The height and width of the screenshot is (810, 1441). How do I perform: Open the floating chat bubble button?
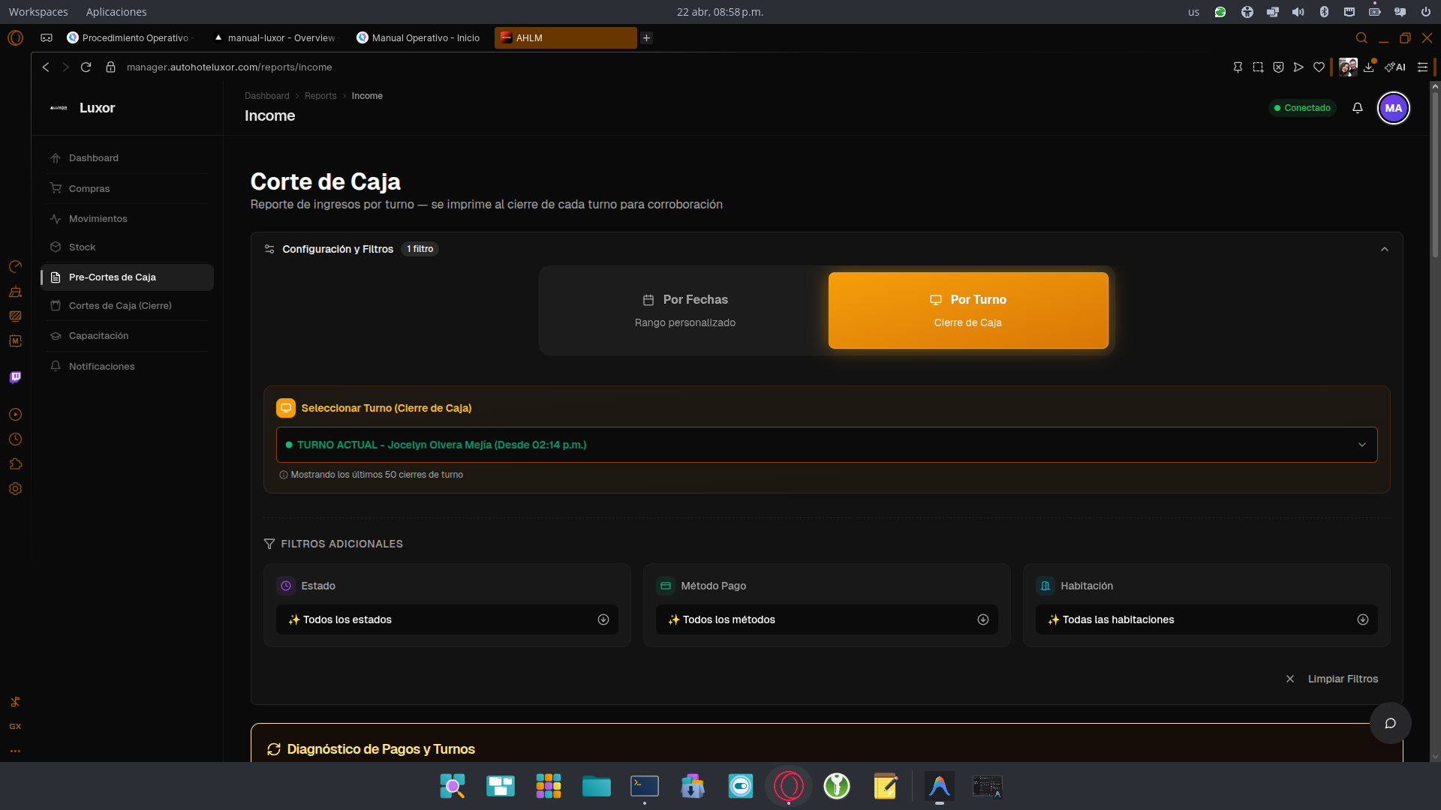[1390, 723]
